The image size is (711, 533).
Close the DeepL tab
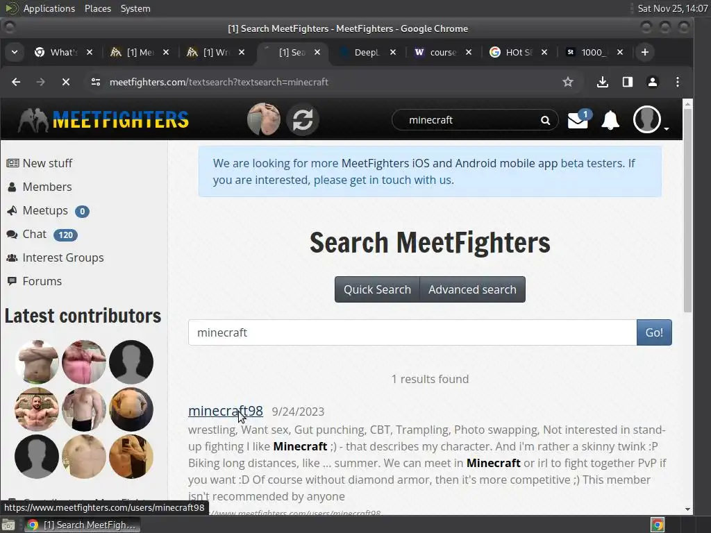(x=393, y=52)
